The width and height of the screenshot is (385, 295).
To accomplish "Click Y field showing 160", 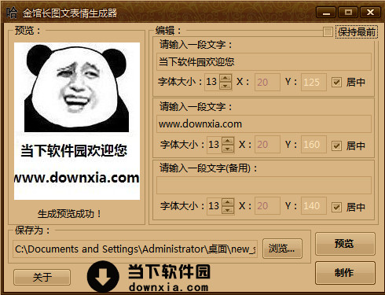I will pos(313,145).
